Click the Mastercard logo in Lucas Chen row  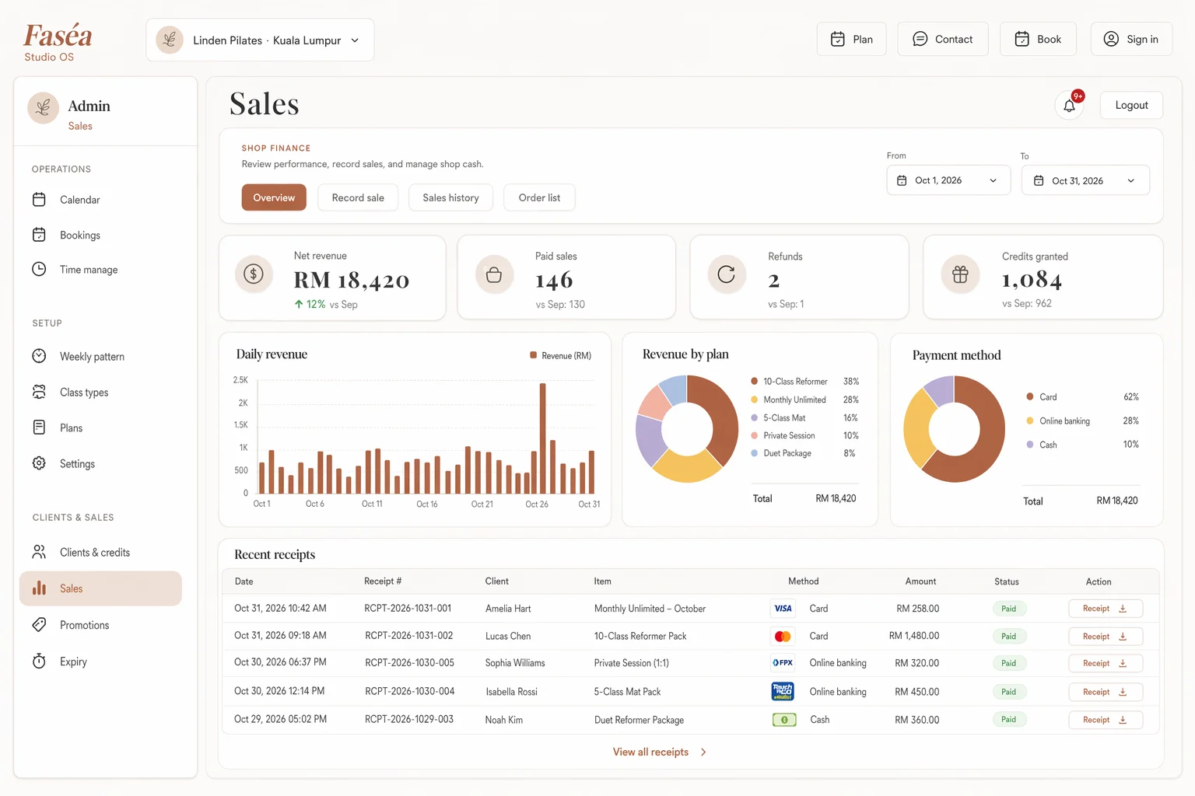(x=783, y=636)
